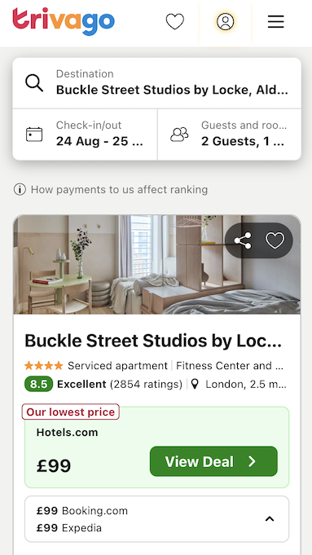Collapse the Booking.com and Expedia prices
312x555 pixels.
pyautogui.click(x=270, y=519)
